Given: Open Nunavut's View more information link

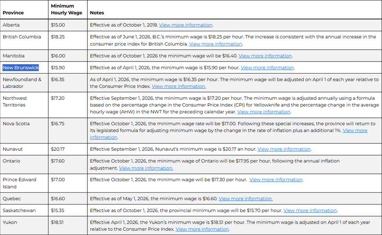Looking at the screenshot, I should (284, 149).
